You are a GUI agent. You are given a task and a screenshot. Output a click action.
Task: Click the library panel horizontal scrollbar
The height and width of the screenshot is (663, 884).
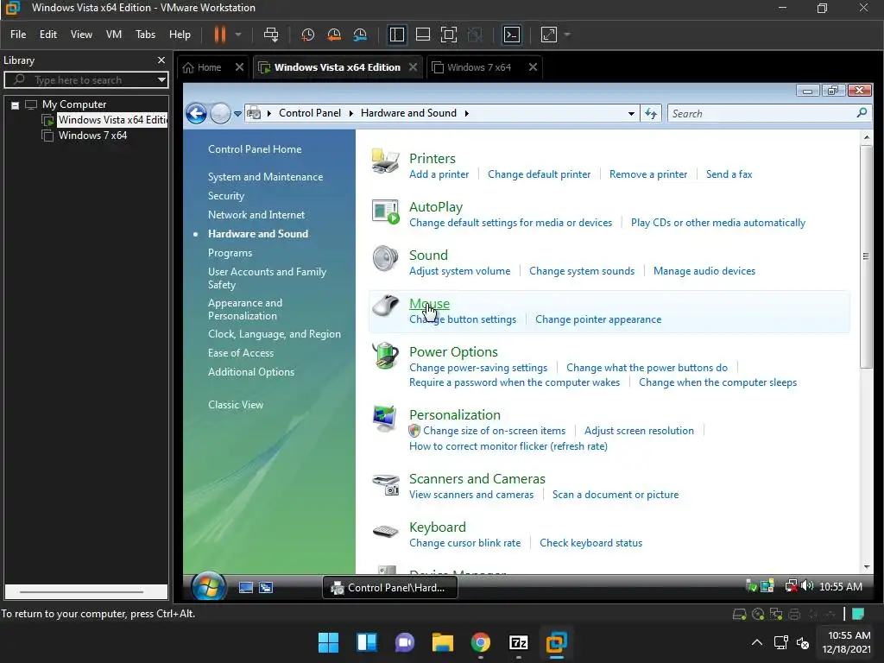[82, 592]
